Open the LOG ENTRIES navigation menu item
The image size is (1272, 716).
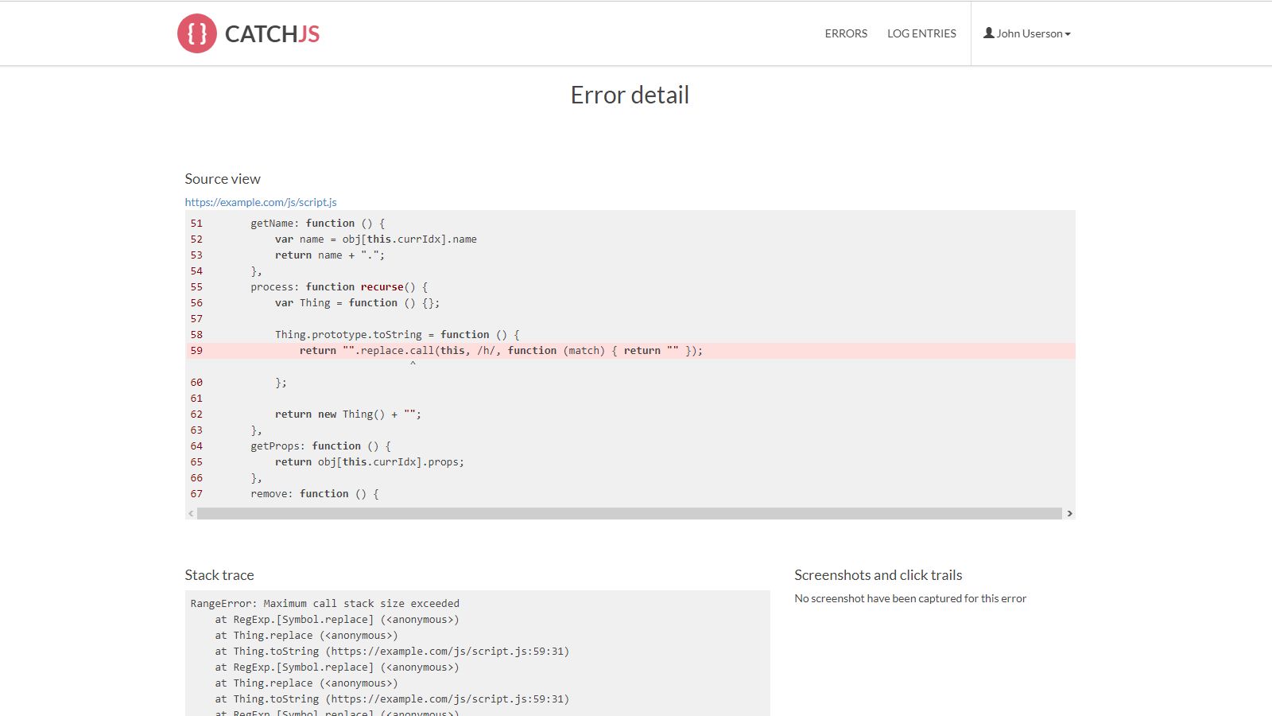921,33
